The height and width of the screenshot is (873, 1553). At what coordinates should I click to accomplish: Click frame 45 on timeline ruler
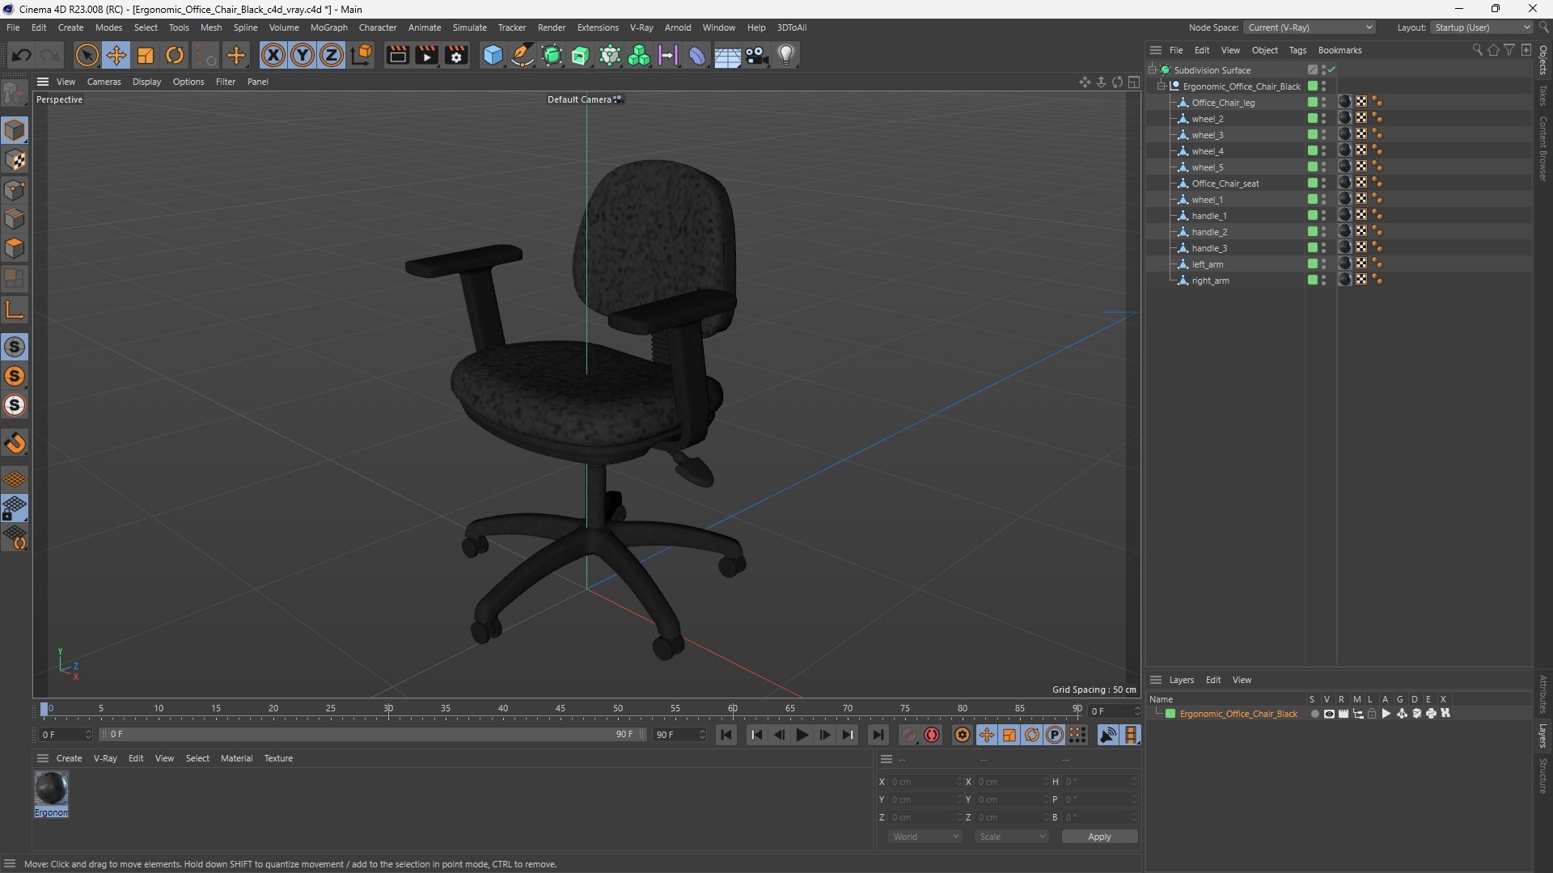click(x=561, y=709)
